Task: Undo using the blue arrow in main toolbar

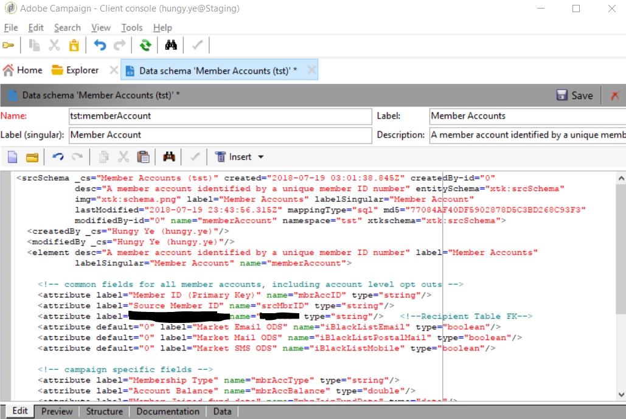Action: (x=100, y=45)
